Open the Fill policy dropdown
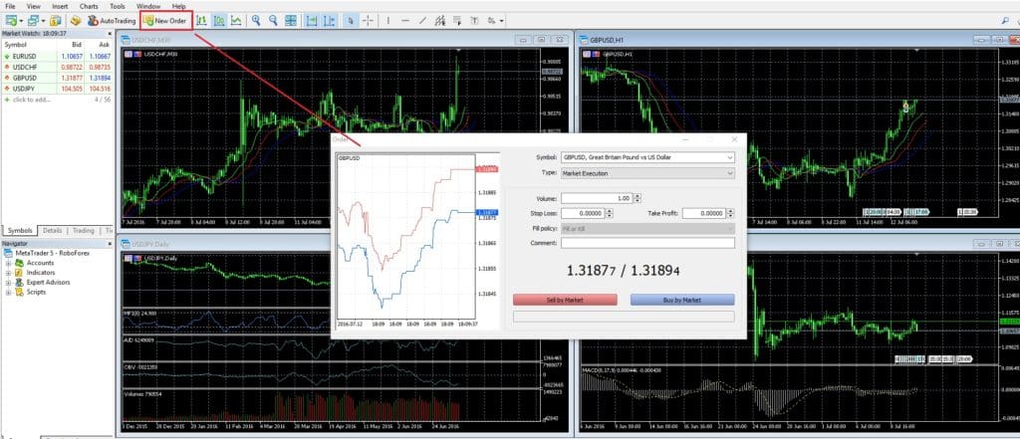1020x439 pixels. [647, 228]
